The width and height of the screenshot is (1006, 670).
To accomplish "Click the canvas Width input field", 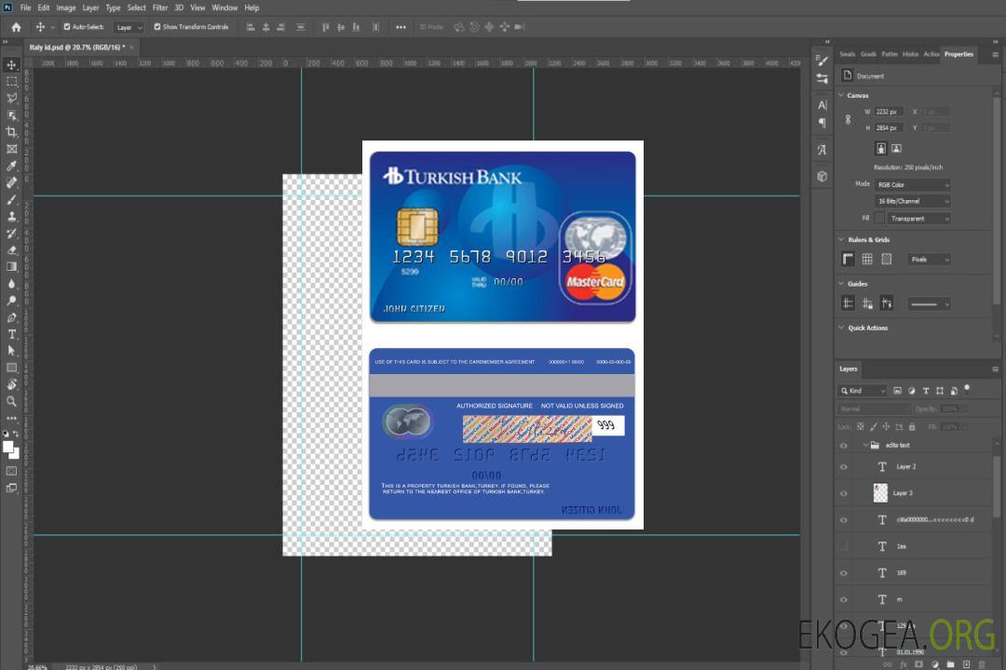I will [x=889, y=112].
